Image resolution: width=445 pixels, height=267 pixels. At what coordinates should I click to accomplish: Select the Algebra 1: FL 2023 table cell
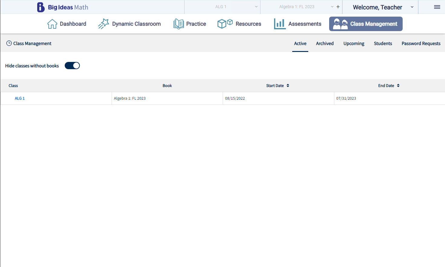(x=167, y=98)
